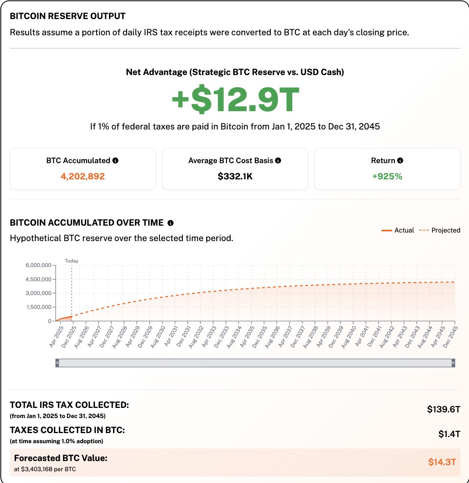Click right handle of chart range slider
Image resolution: width=469 pixels, height=483 pixels.
tap(453, 363)
